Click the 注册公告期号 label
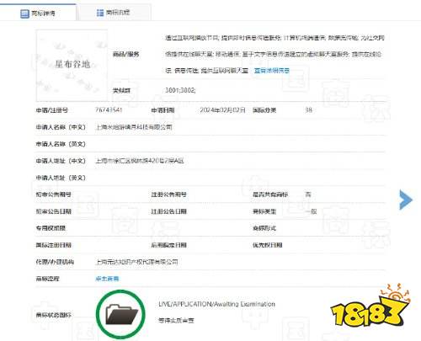The image size is (421, 341). click(x=169, y=194)
